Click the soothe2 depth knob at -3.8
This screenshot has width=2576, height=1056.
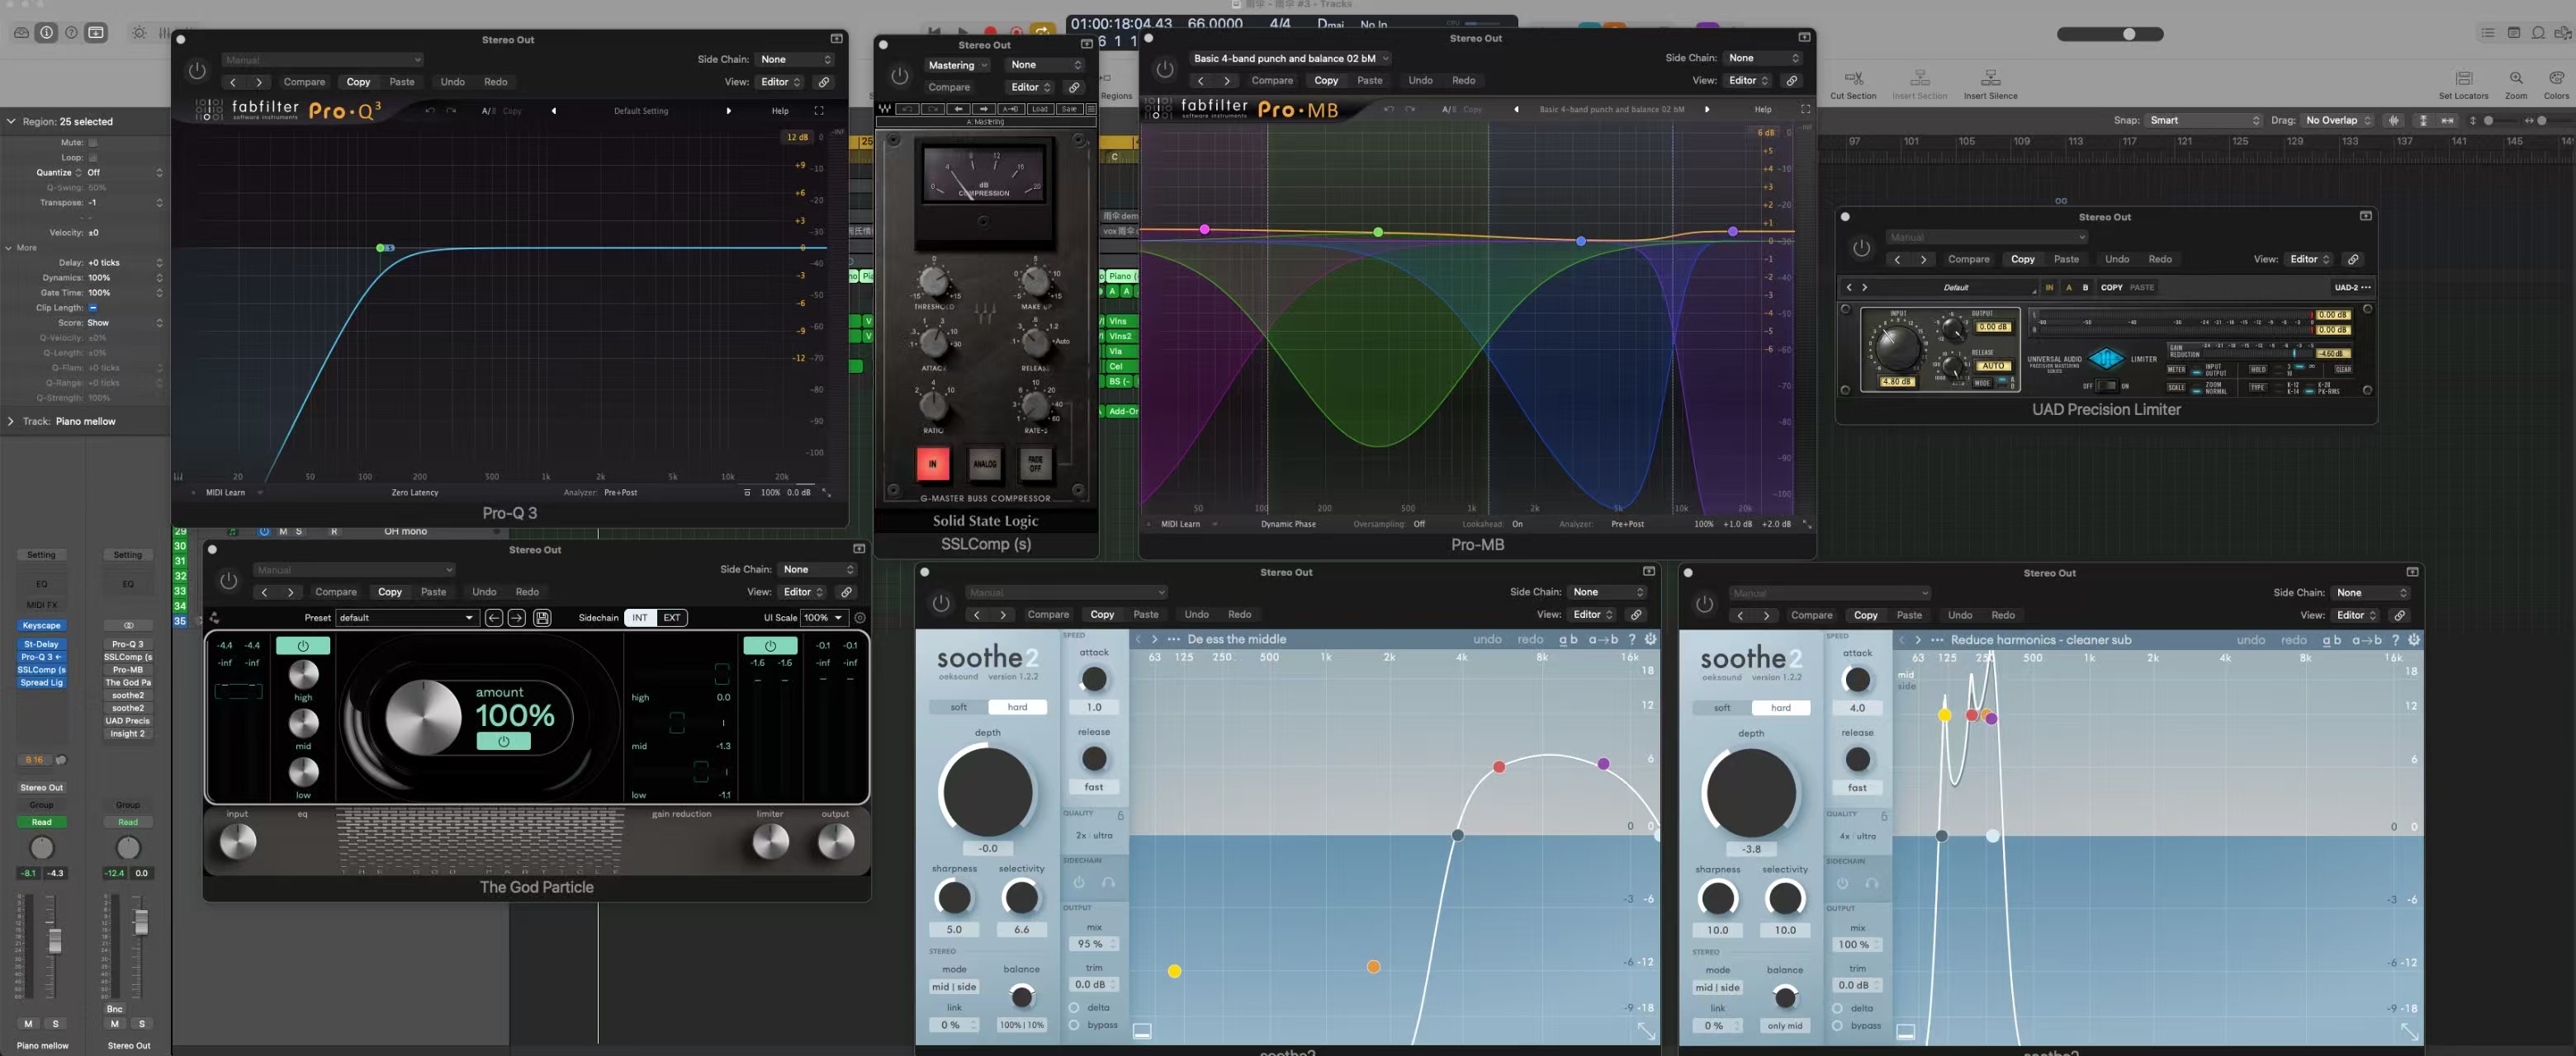click(1750, 794)
